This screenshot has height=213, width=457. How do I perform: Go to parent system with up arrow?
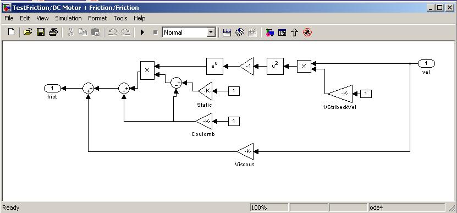(x=295, y=32)
